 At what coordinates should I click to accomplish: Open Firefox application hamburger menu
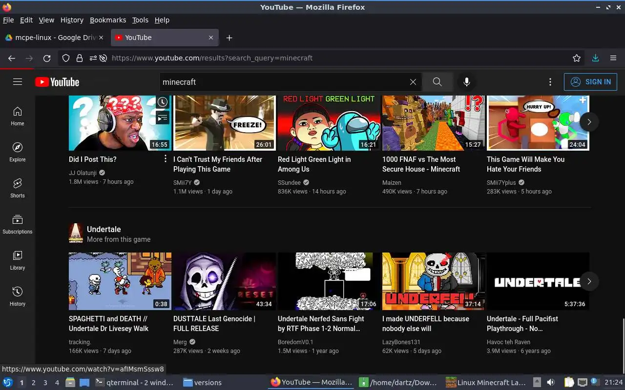(613, 58)
